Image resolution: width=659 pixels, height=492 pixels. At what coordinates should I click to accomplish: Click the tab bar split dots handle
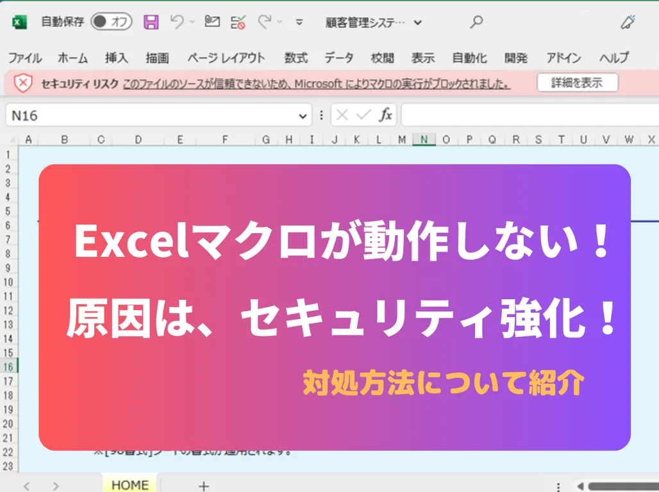click(558, 487)
